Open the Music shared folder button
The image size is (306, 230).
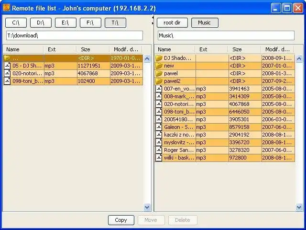coord(205,23)
